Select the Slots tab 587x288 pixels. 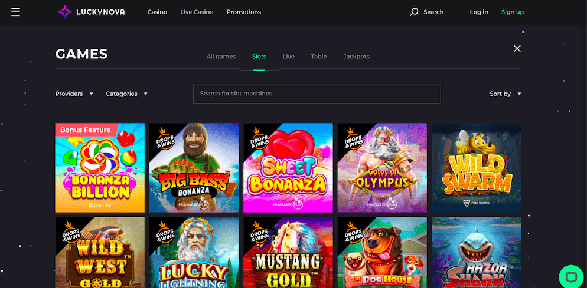click(x=259, y=57)
